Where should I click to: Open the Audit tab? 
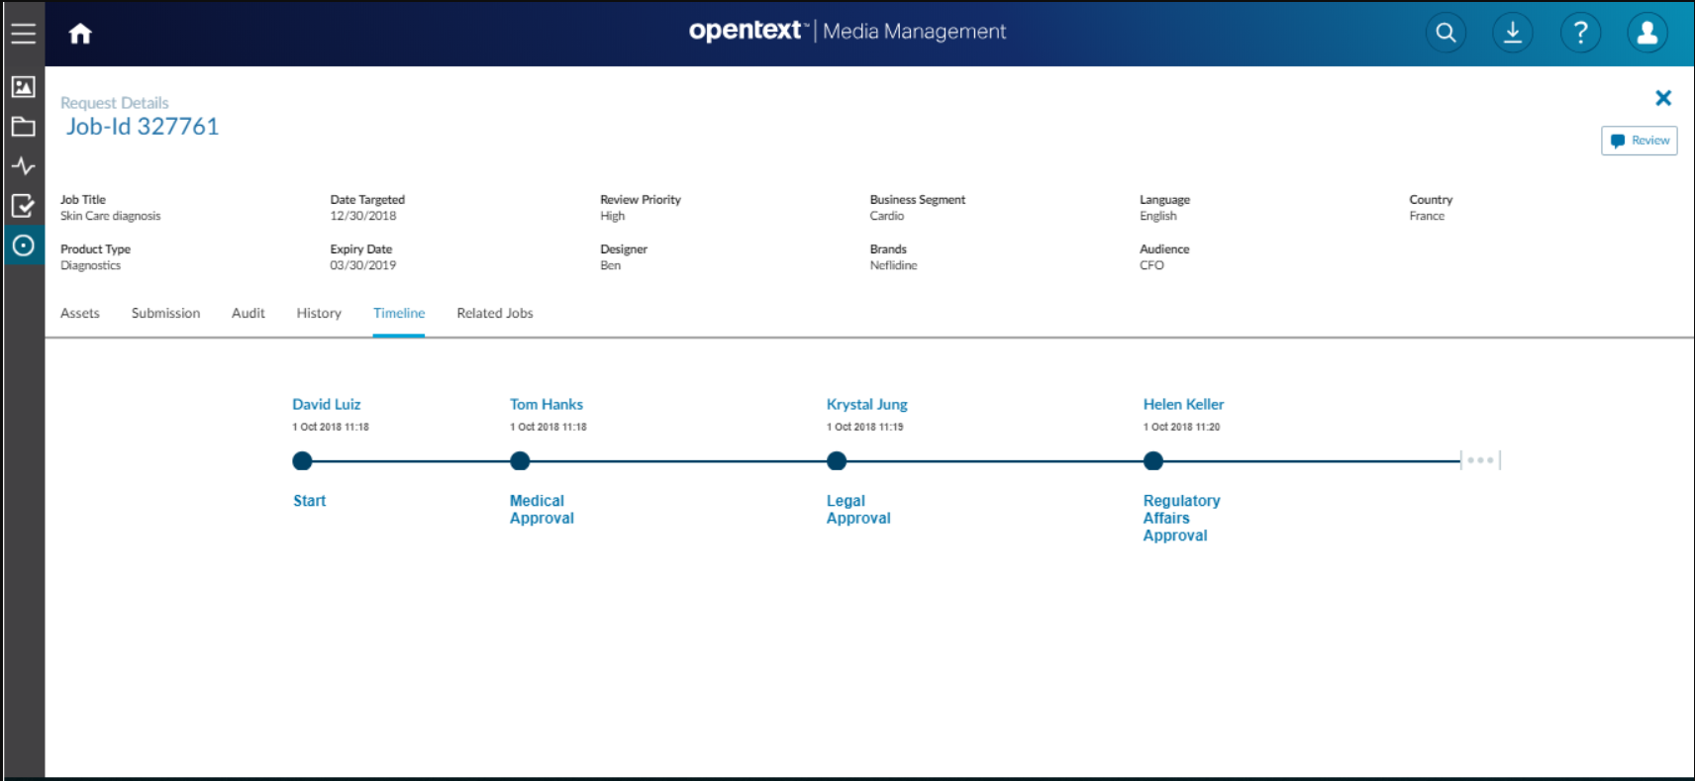[x=249, y=313]
